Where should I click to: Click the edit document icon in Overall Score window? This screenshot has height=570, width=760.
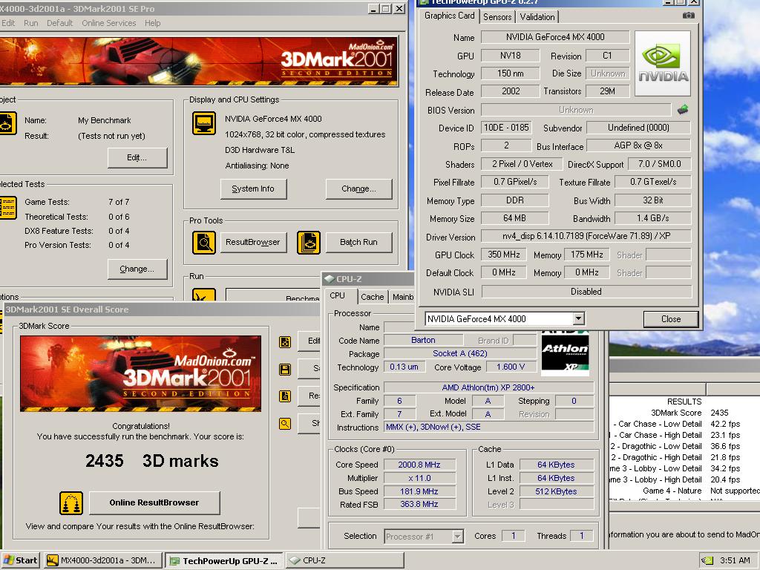285,342
